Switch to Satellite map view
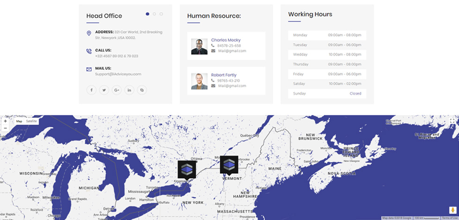Screen dimensions: 459x220 (31, 121)
